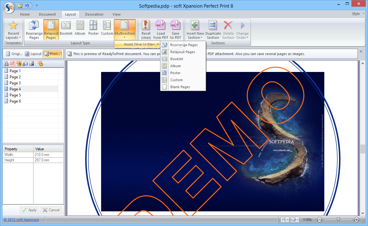The image size is (368, 226).
Task: Switch to the Layout view tab
Action: pyautogui.click(x=33, y=54)
